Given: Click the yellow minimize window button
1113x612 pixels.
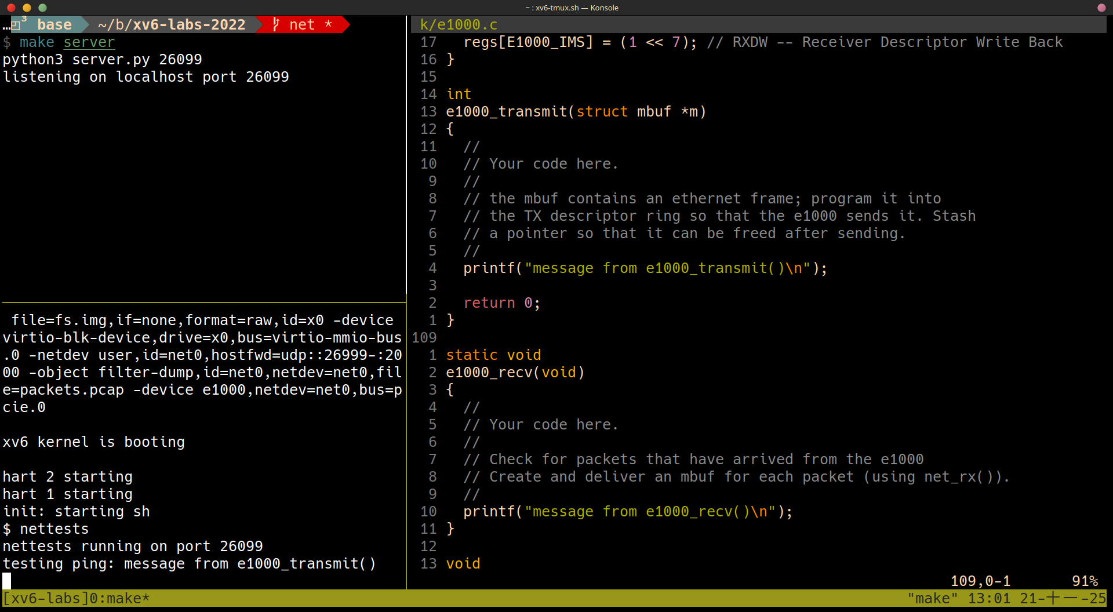Looking at the screenshot, I should 27,8.
